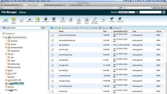Open the History menu
Screen dimensions: 167x94
(x=25, y=1)
